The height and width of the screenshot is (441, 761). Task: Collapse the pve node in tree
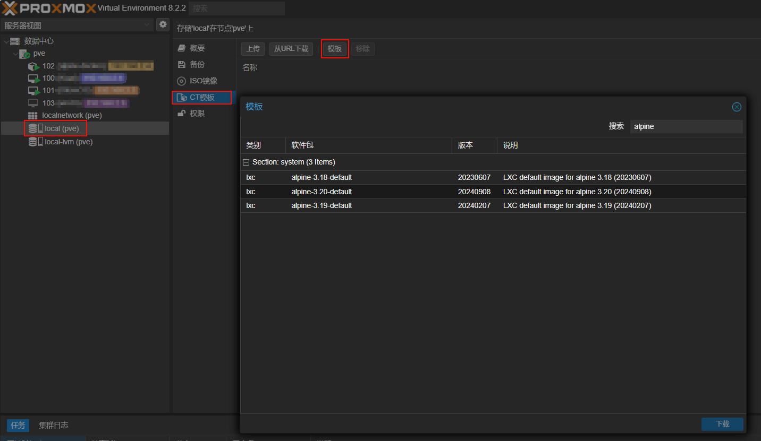(x=15, y=54)
